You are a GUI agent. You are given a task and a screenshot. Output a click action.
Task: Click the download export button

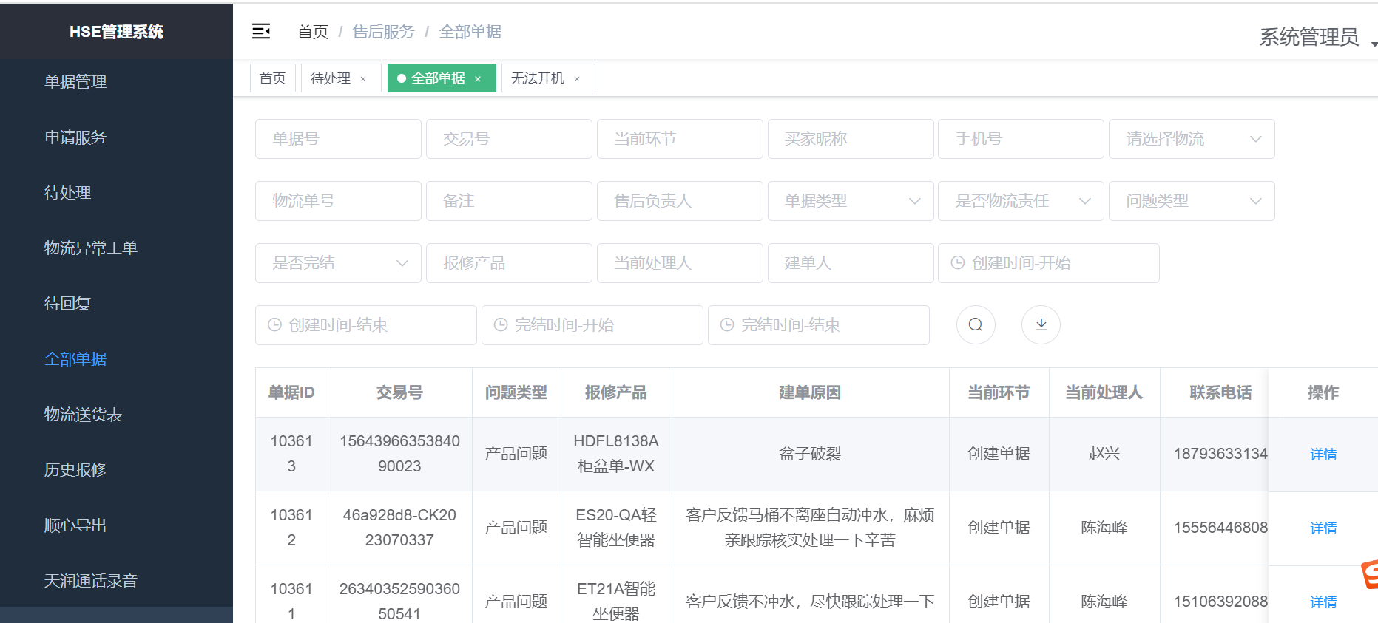tap(1041, 324)
